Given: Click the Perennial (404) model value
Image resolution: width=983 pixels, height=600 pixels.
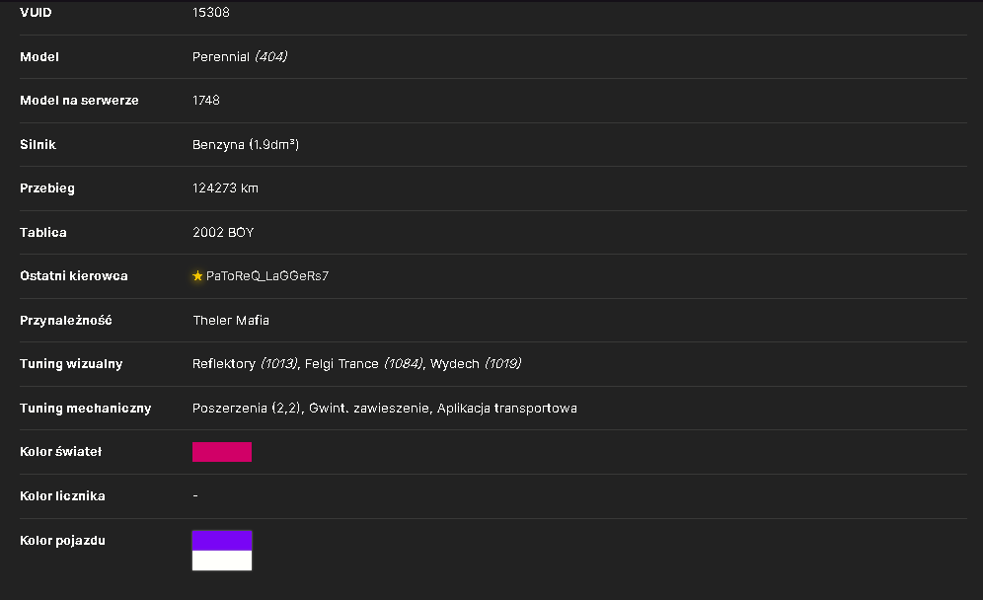Looking at the screenshot, I should [240, 56].
